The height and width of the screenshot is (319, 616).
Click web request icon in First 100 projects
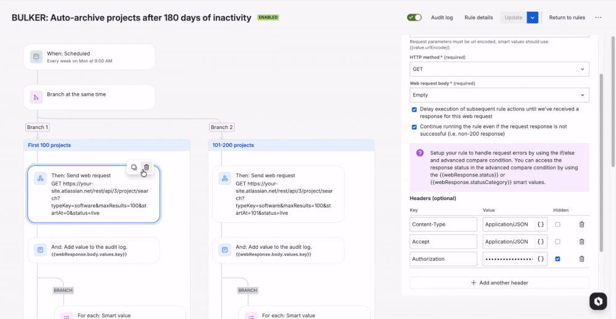(41, 178)
